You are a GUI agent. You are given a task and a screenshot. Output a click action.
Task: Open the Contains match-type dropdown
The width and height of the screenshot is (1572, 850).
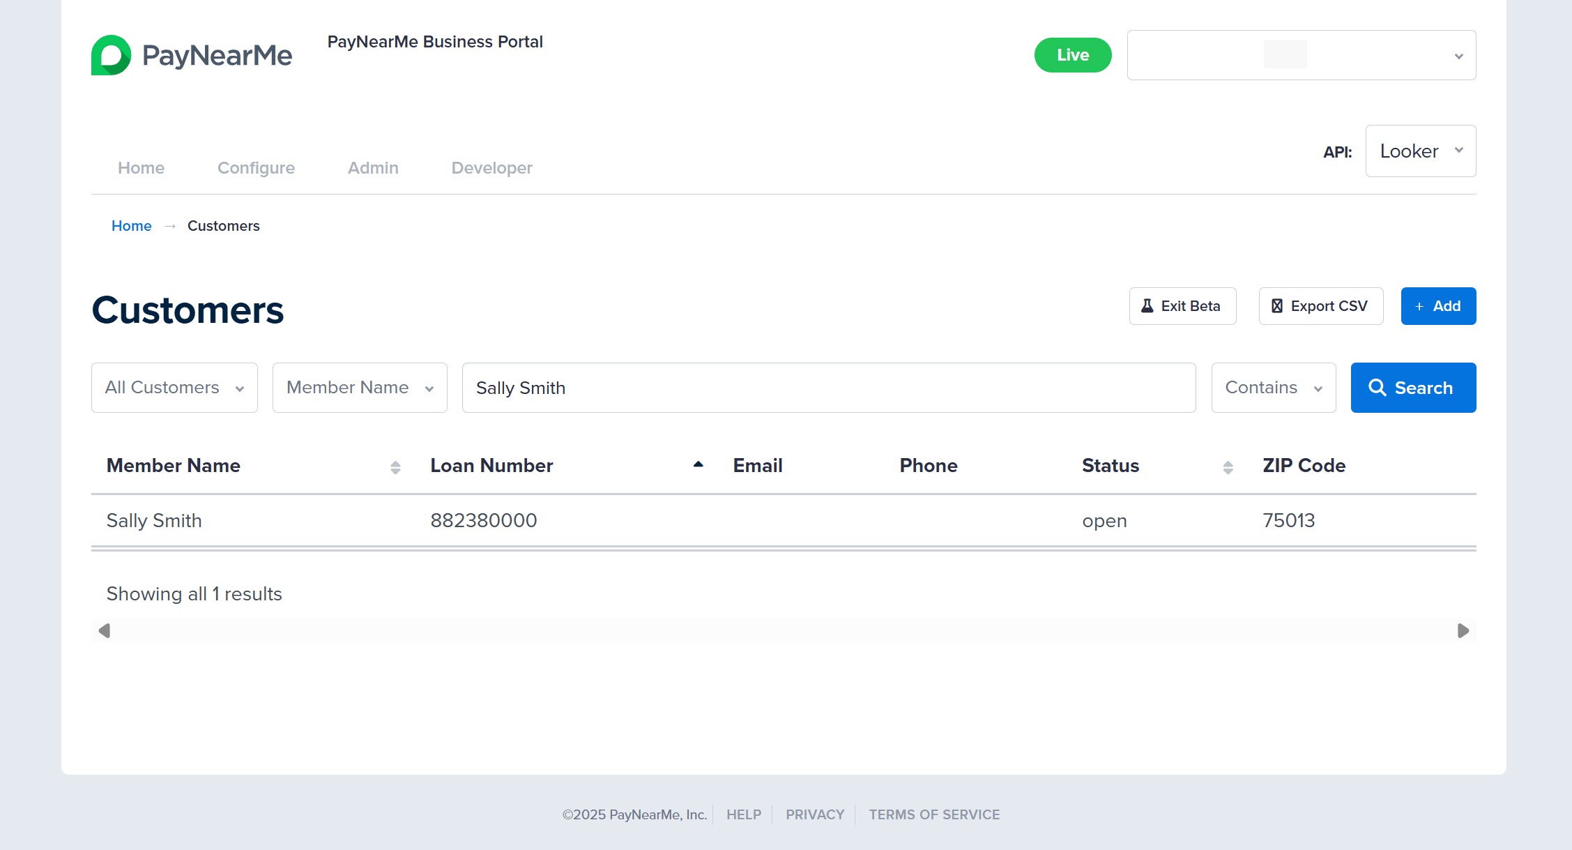(1273, 388)
